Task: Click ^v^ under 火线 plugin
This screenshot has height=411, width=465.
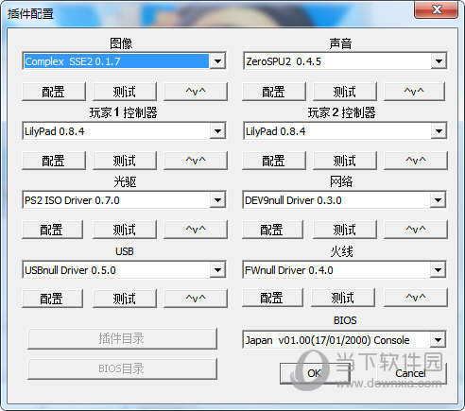Action: tap(416, 298)
